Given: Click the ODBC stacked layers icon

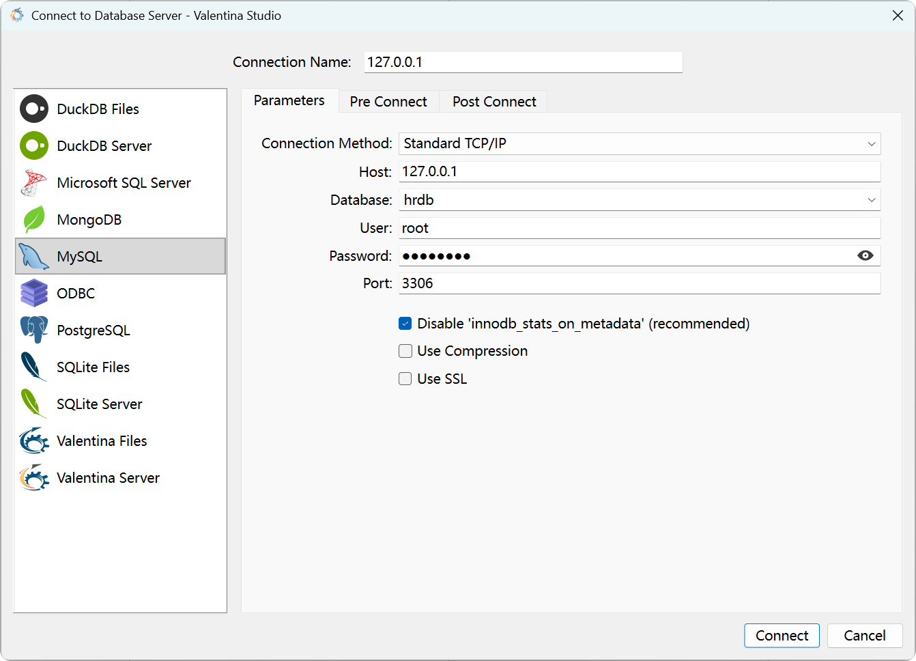Looking at the screenshot, I should coord(34,293).
